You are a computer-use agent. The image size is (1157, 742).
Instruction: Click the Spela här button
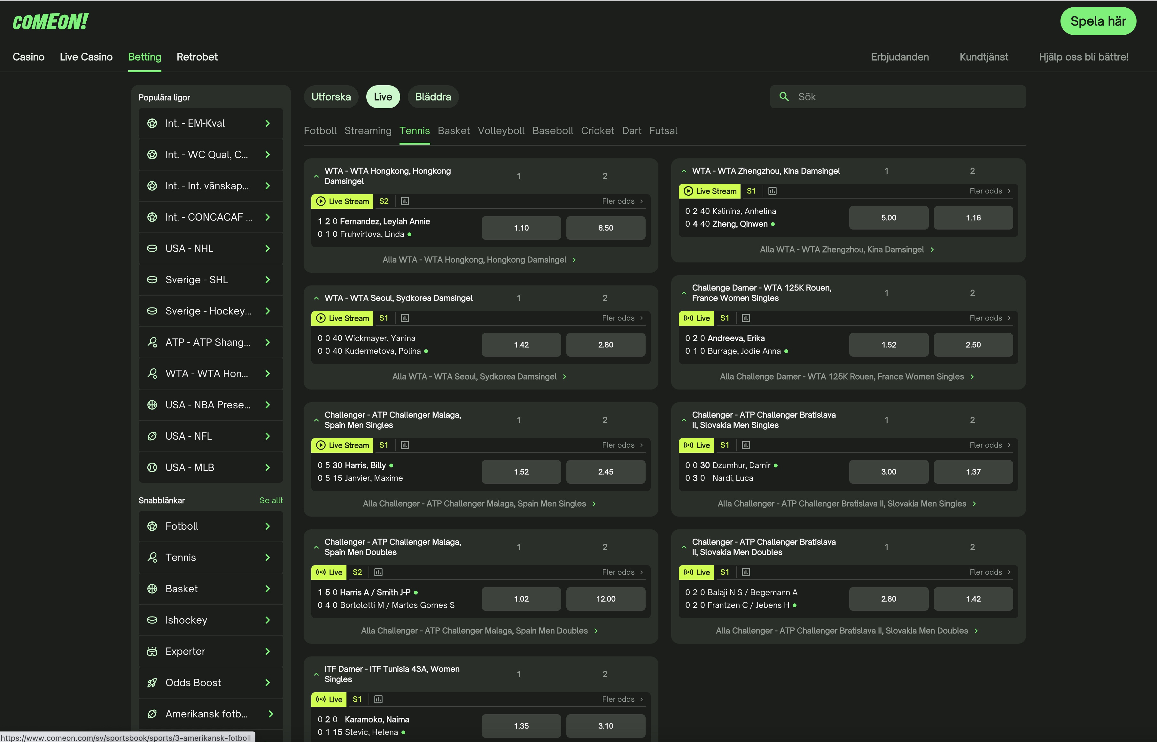[1098, 21]
